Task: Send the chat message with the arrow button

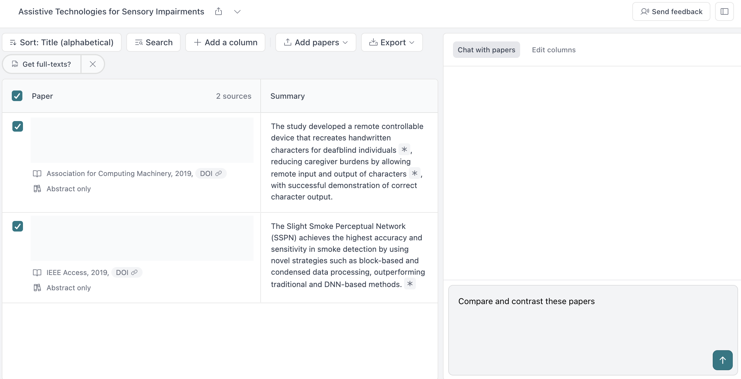Action: (722, 360)
